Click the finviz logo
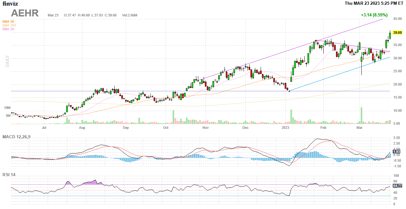The image size is (406, 209). (10, 3)
